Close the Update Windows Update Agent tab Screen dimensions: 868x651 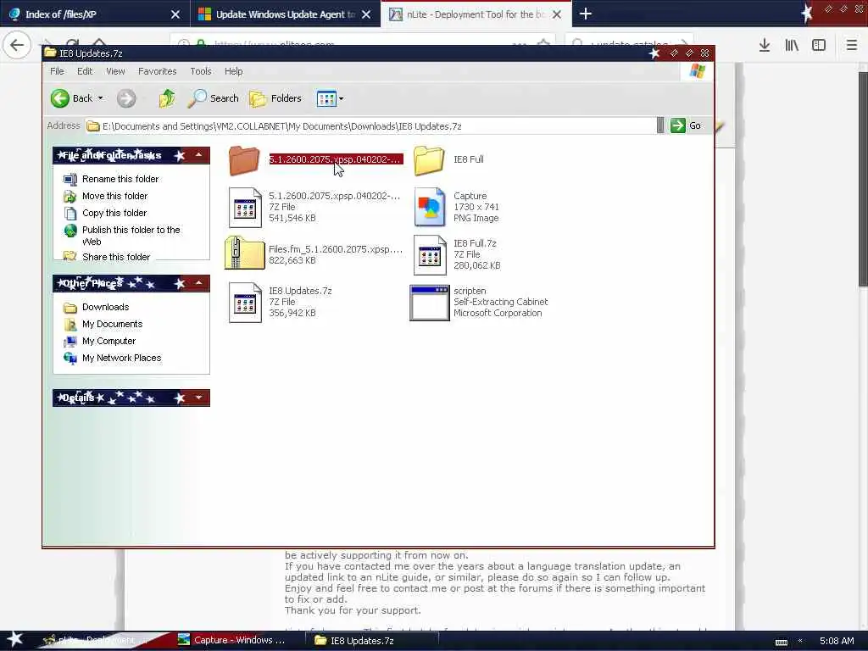point(366,14)
